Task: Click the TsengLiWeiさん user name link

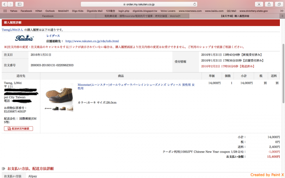Action: point(13,30)
